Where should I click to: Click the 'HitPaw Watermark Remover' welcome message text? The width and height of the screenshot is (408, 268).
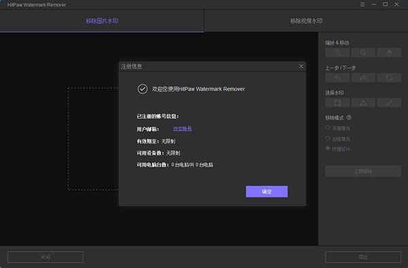pos(199,89)
